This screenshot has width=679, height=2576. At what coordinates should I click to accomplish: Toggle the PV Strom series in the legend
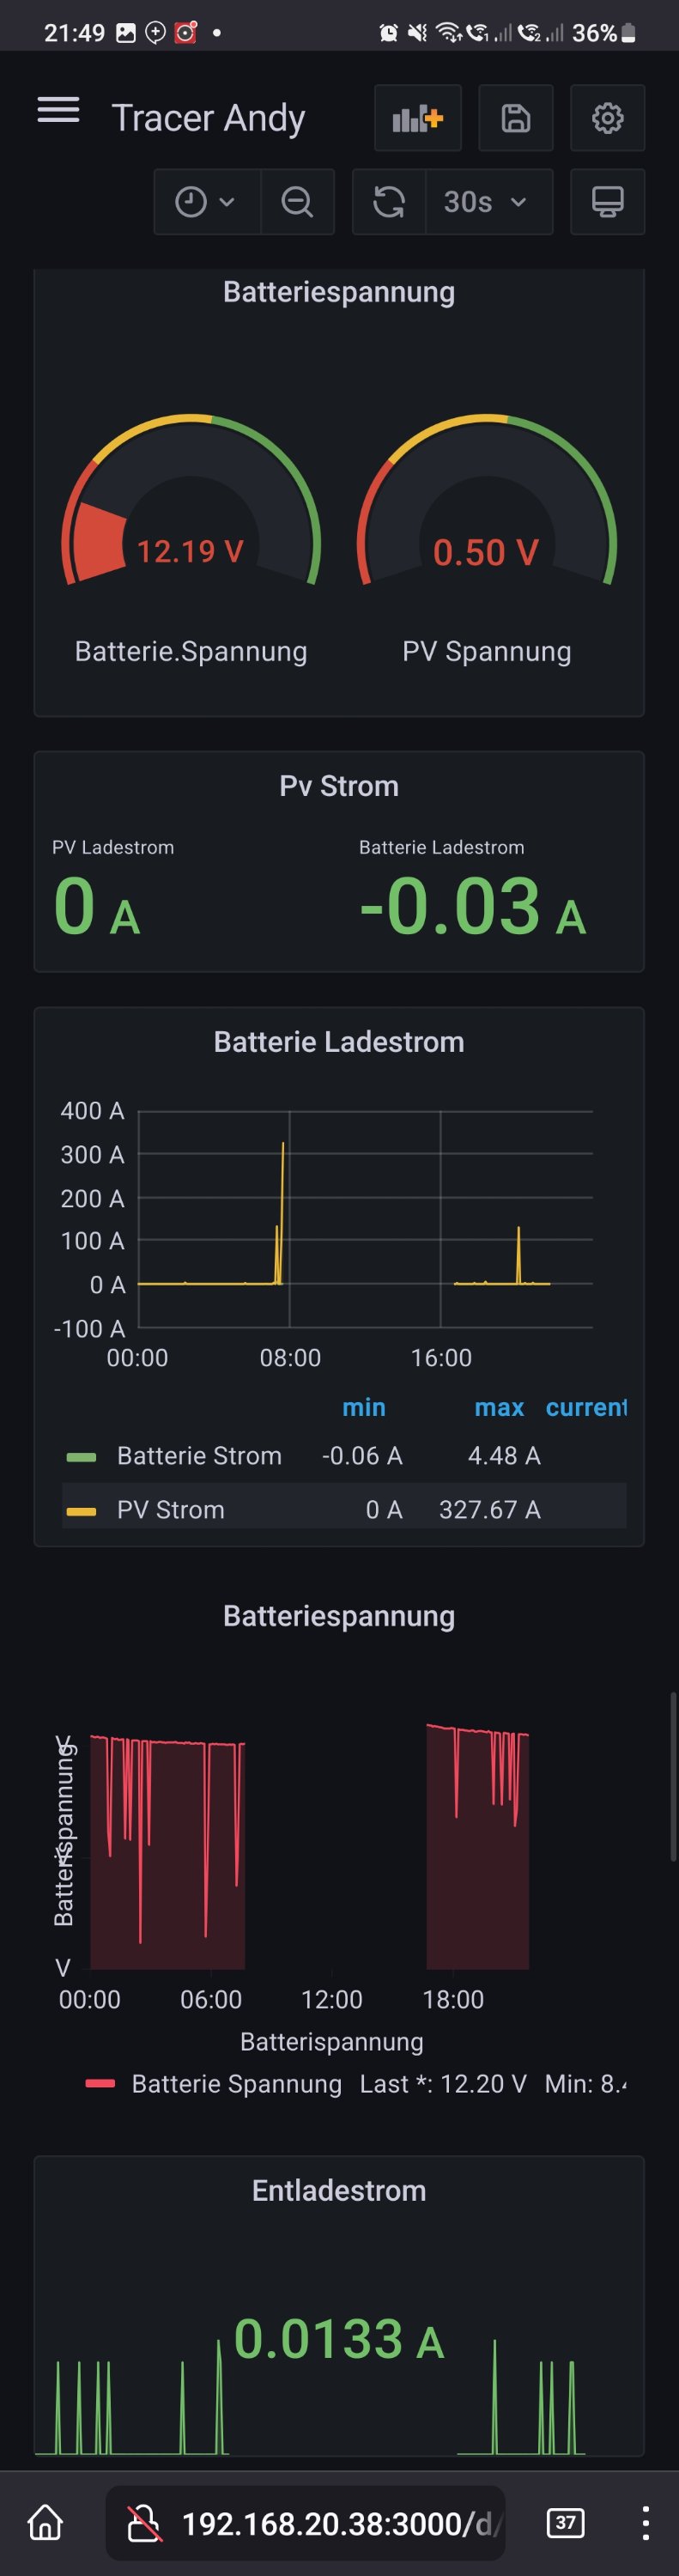pyautogui.click(x=170, y=1509)
